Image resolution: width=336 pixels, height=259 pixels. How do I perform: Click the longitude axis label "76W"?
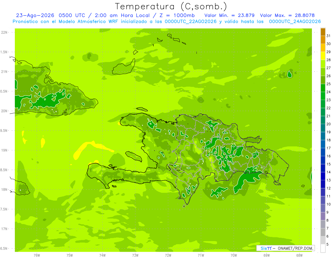pos(37,255)
